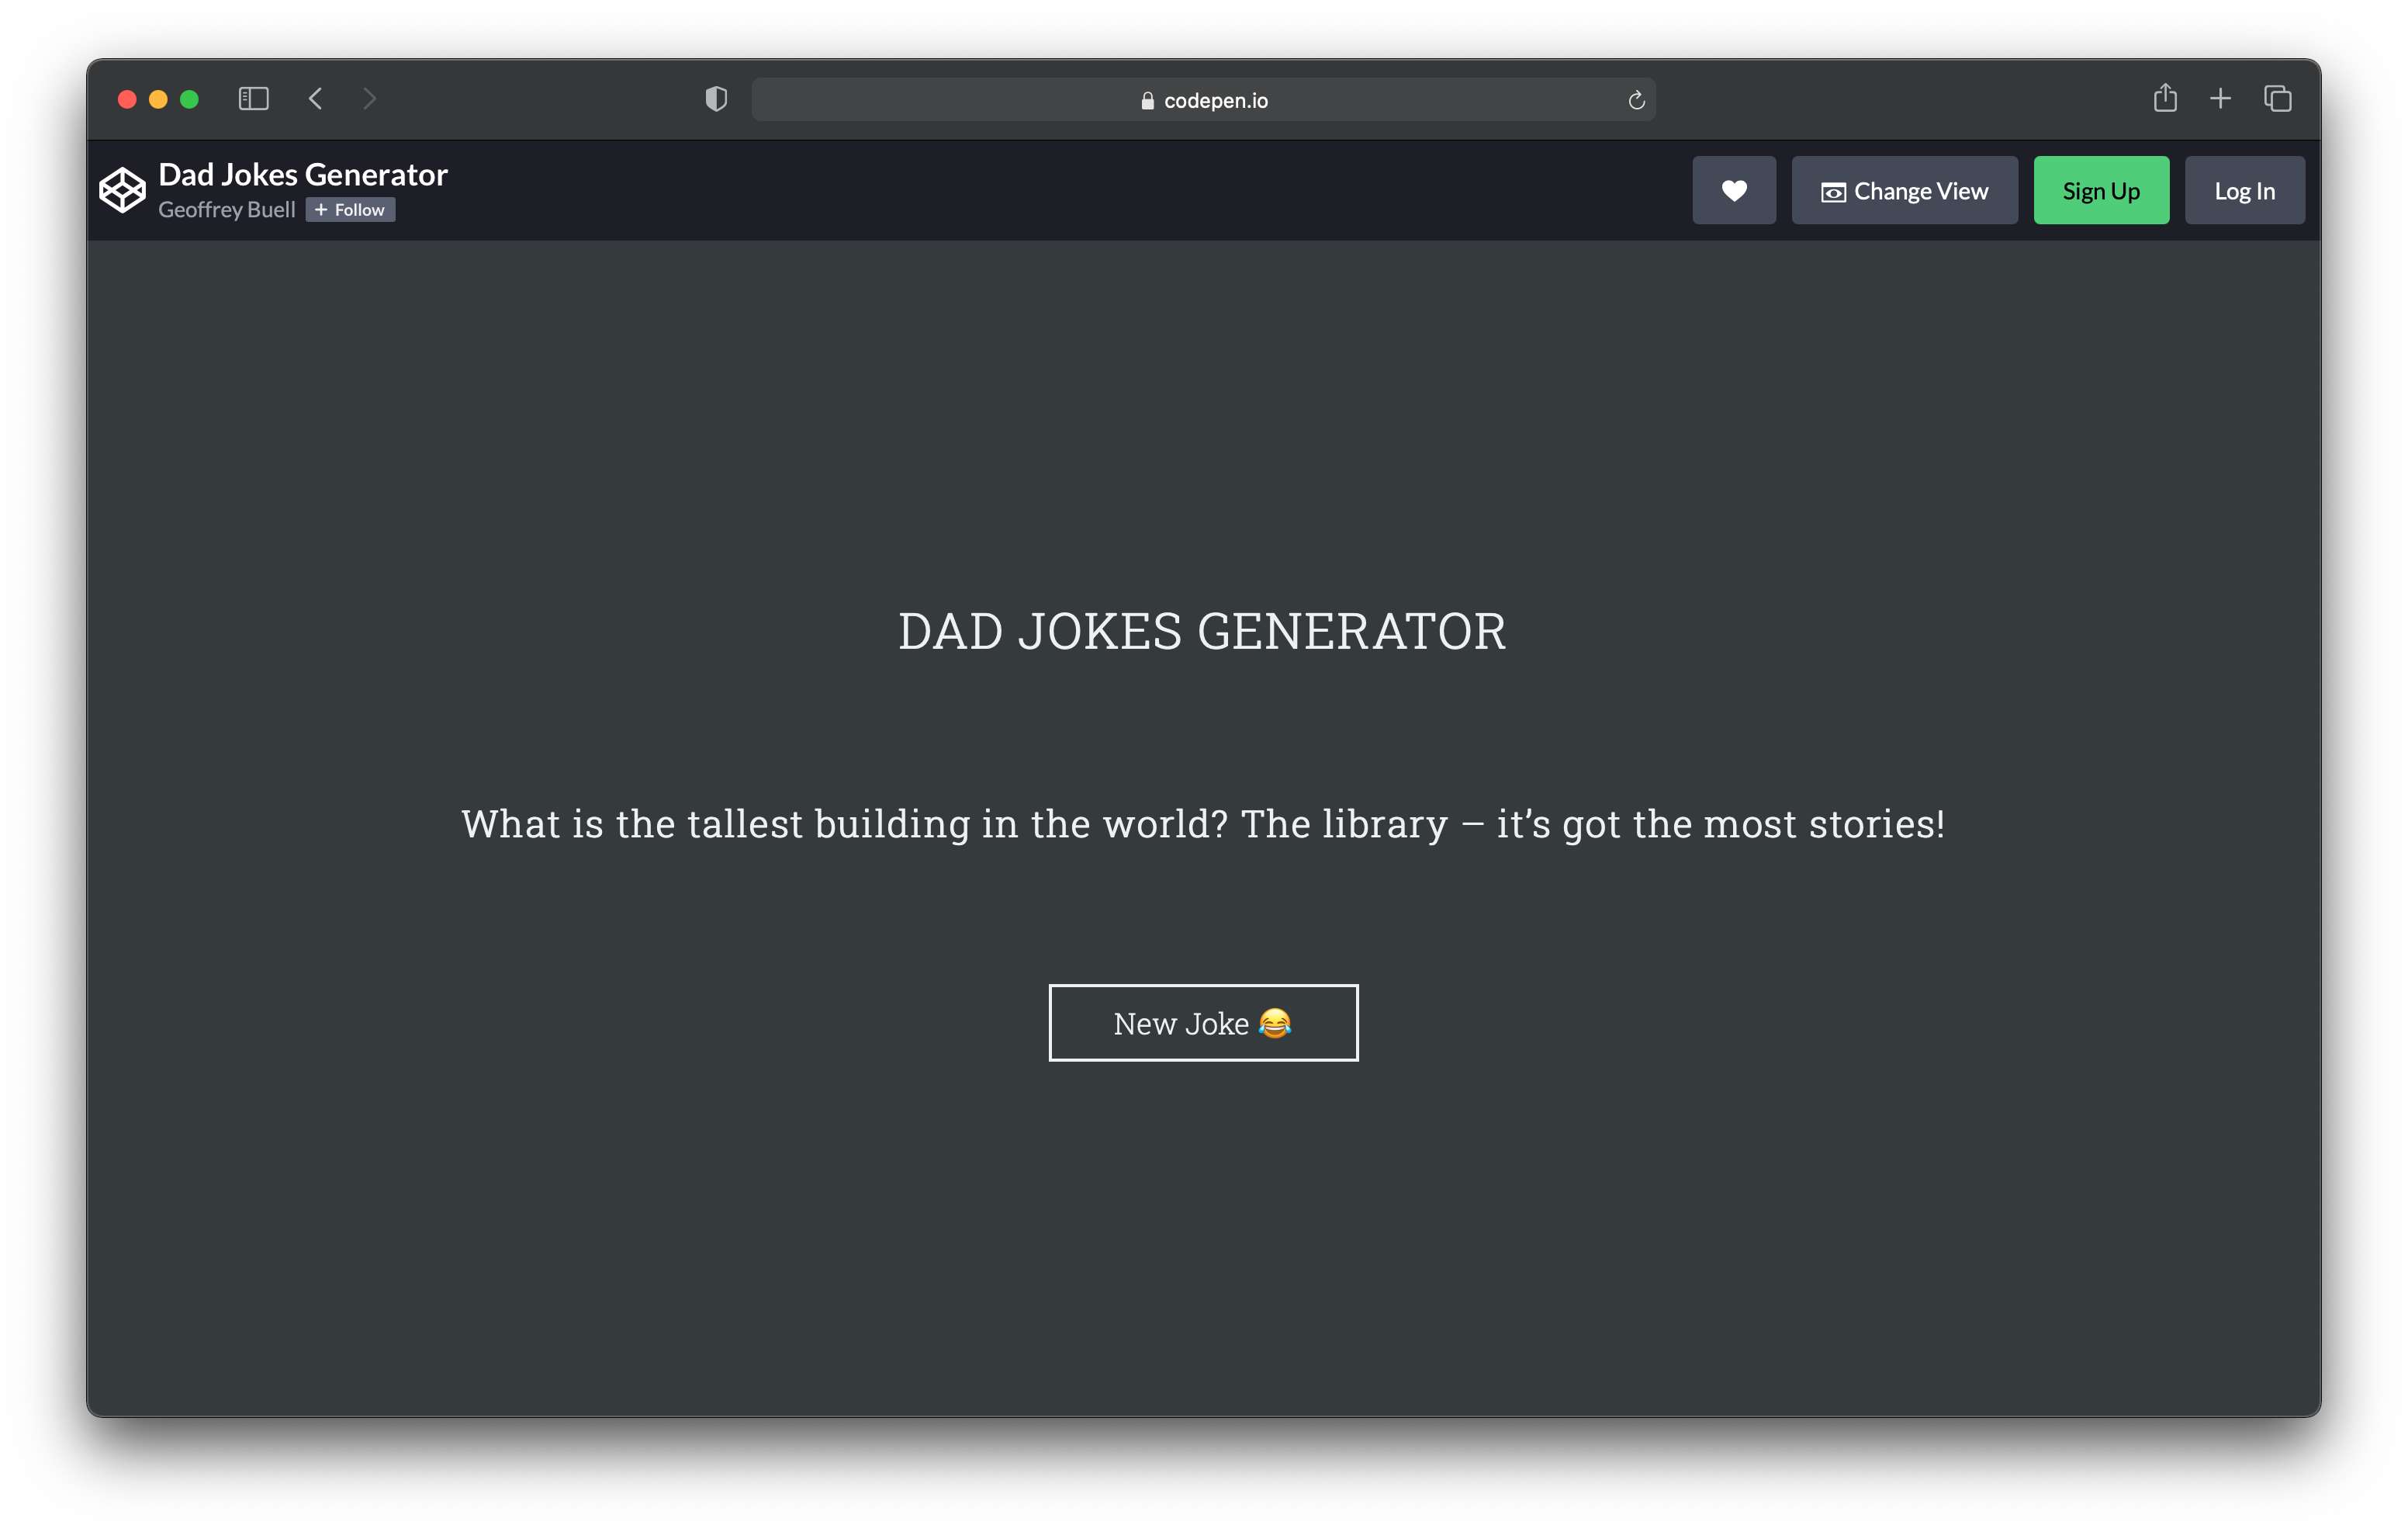Generate a New Joke

click(1203, 1023)
